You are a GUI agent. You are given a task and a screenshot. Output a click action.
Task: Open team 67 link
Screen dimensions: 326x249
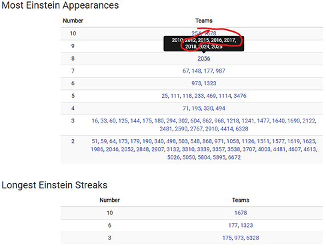coord(186,71)
